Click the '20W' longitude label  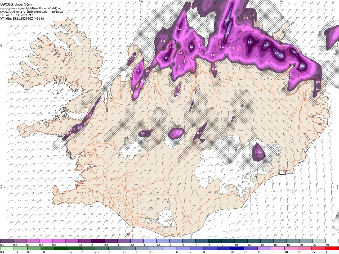pos(141,1)
